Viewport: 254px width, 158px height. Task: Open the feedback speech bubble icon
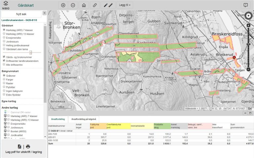(245, 5)
